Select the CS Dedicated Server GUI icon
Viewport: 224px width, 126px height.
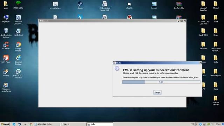105,6
